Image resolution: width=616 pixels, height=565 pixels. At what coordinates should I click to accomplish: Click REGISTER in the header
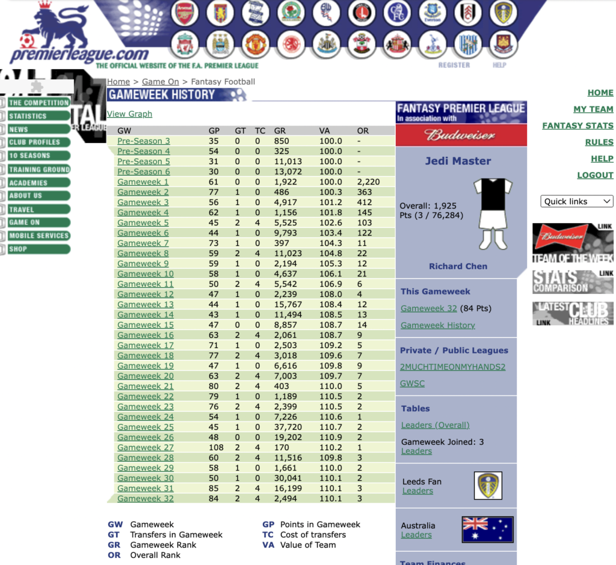tap(454, 65)
